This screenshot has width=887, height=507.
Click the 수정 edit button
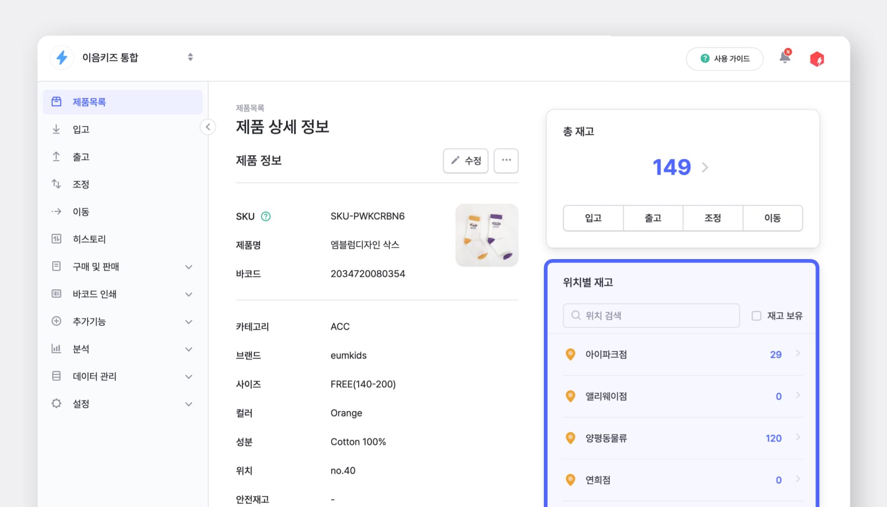click(465, 160)
